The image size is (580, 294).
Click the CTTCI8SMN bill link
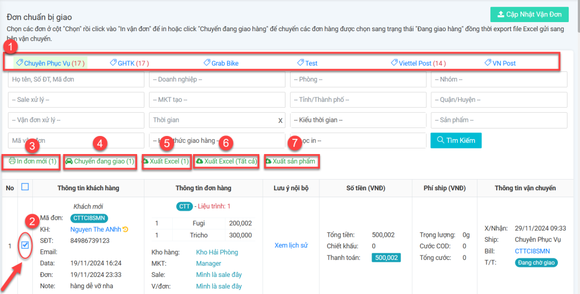pyautogui.click(x=532, y=251)
